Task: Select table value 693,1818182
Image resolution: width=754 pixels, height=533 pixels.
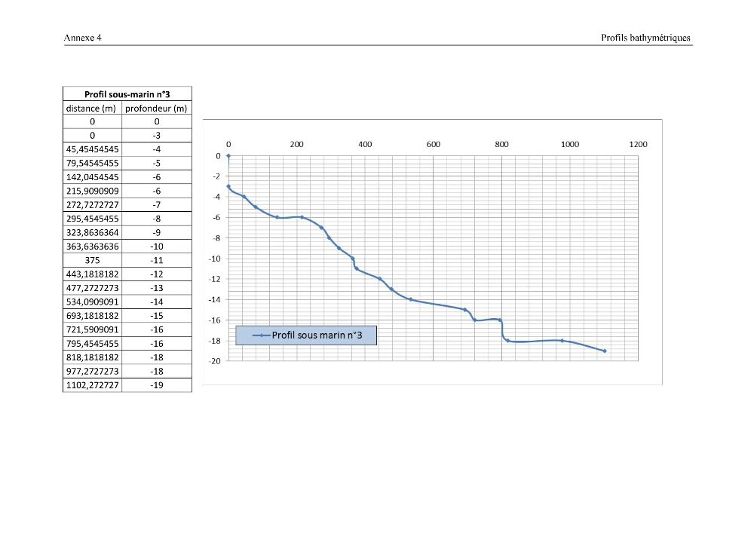Action: pos(92,316)
